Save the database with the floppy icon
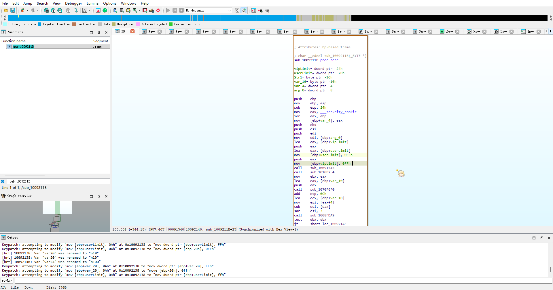This screenshot has width=553, height=290. pyautogui.click(x=13, y=10)
